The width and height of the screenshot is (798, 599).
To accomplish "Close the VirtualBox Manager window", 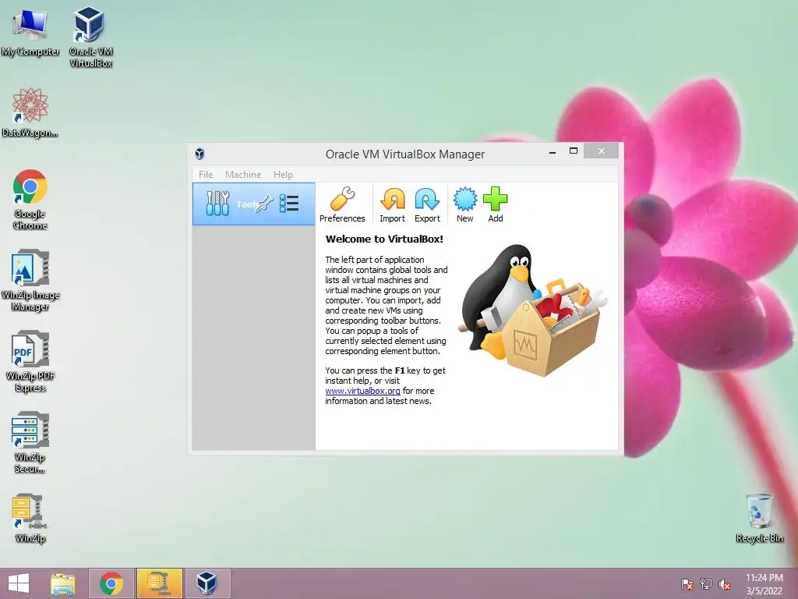I will point(602,151).
